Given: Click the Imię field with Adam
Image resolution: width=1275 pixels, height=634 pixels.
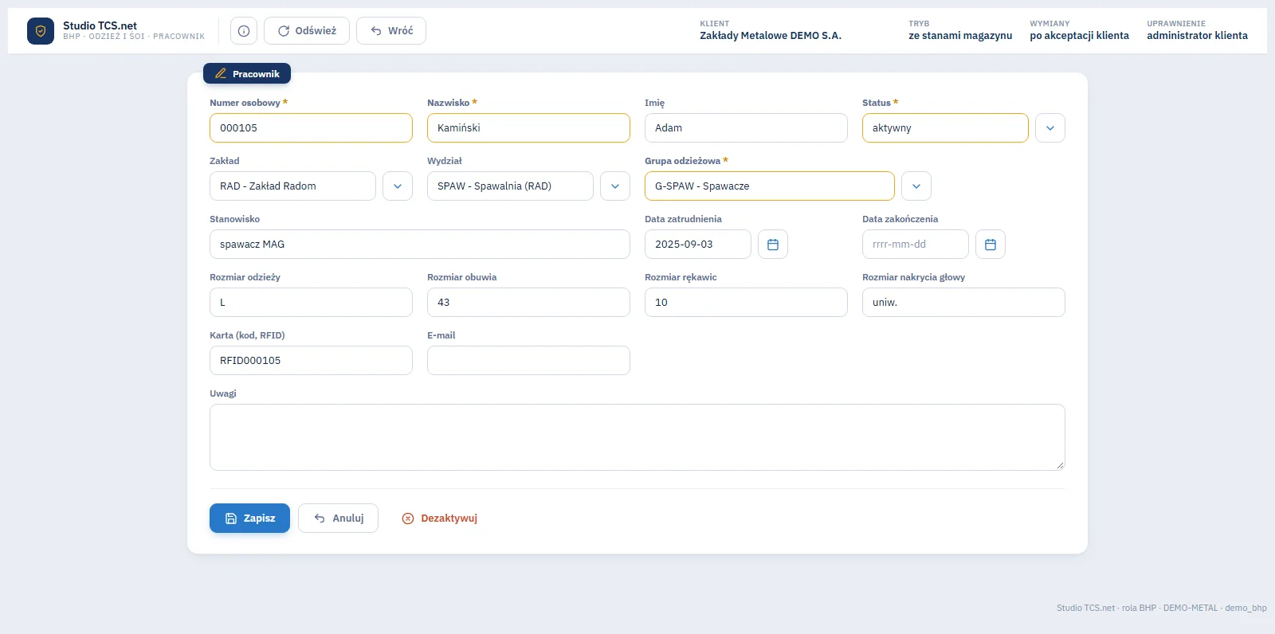Looking at the screenshot, I should pyautogui.click(x=746, y=128).
